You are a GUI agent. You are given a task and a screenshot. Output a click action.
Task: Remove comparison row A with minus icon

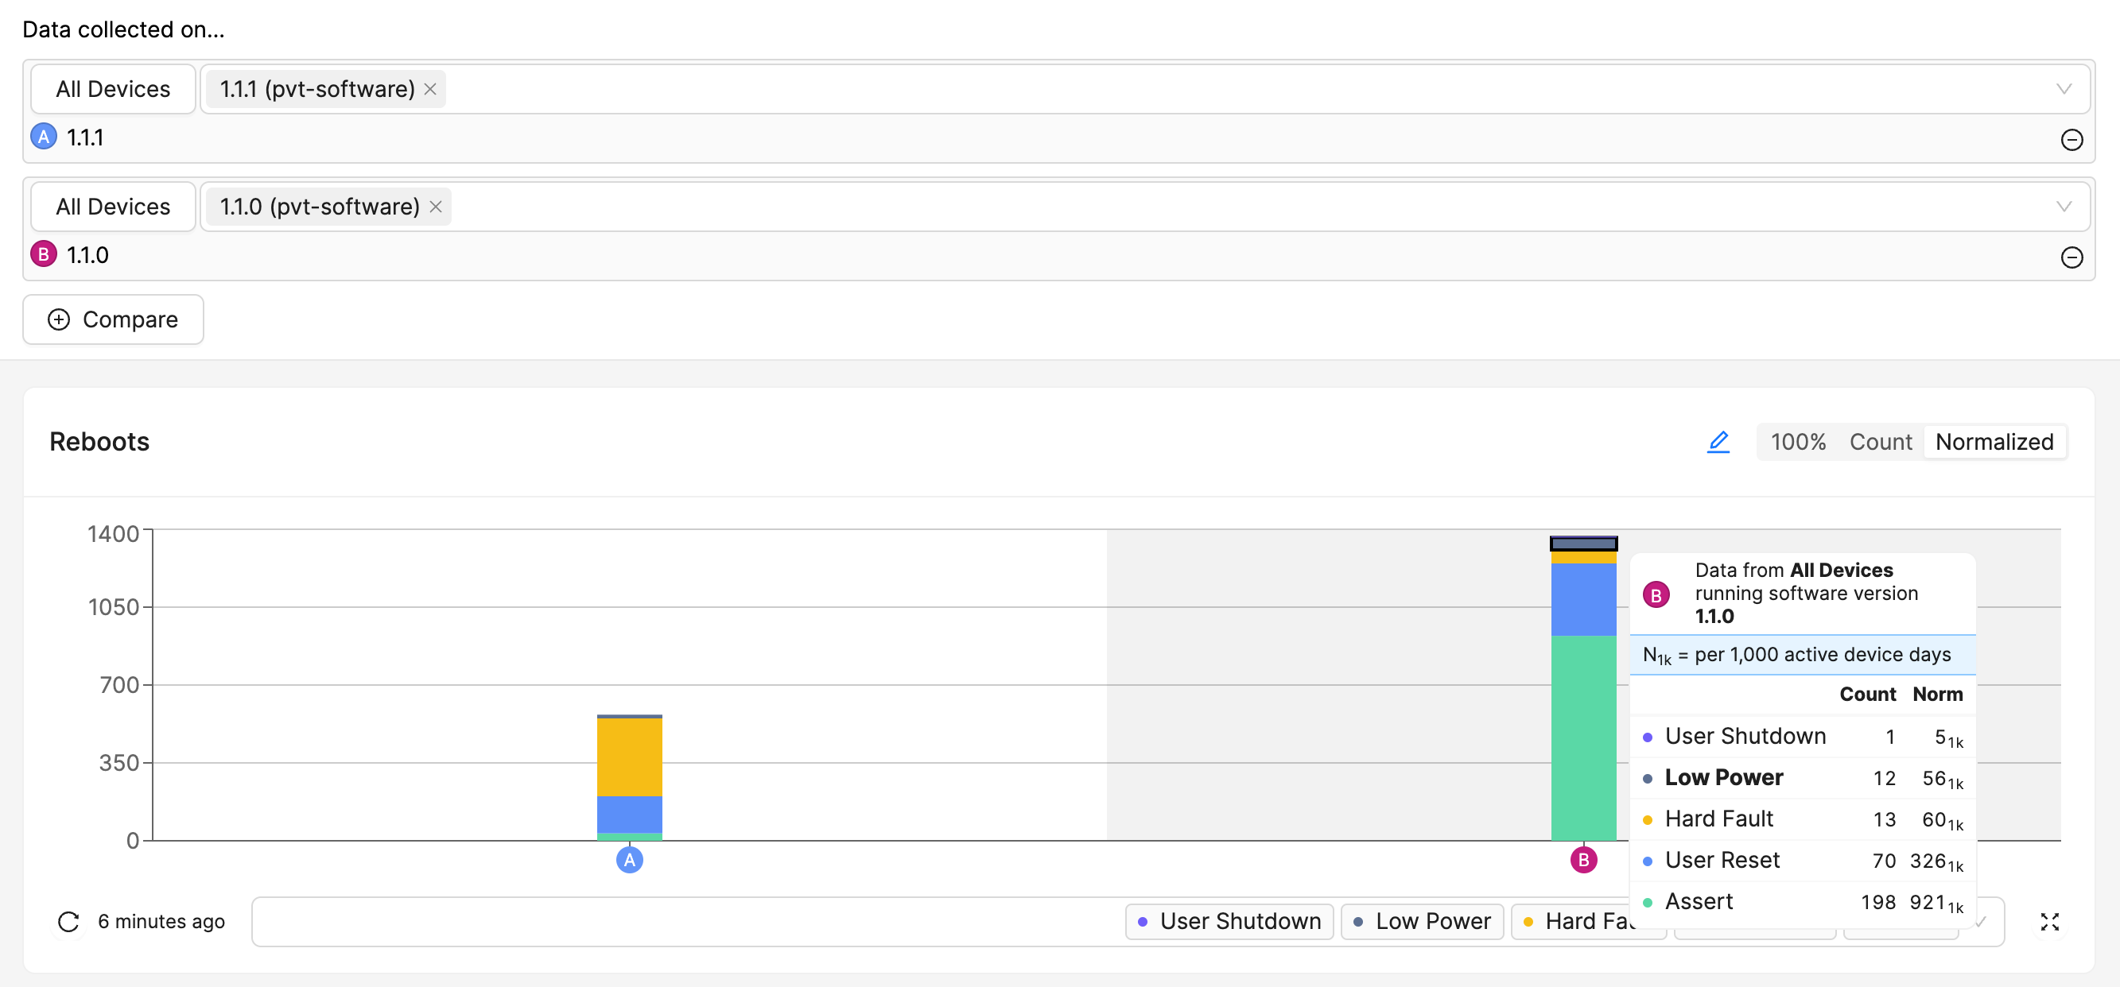pyautogui.click(x=2073, y=140)
